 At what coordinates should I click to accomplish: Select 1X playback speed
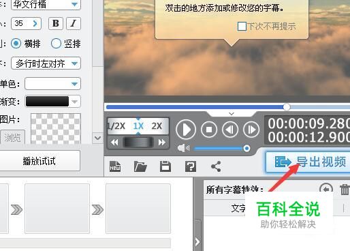pos(138,126)
